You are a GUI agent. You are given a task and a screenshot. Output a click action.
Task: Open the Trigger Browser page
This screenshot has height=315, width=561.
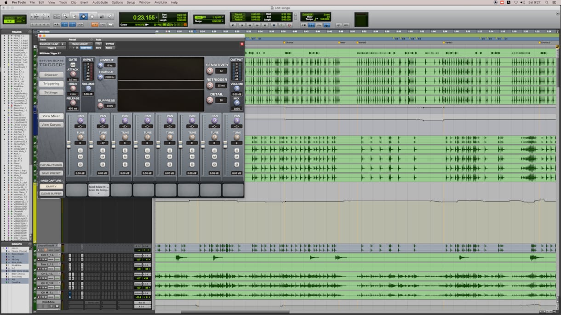pyautogui.click(x=51, y=75)
